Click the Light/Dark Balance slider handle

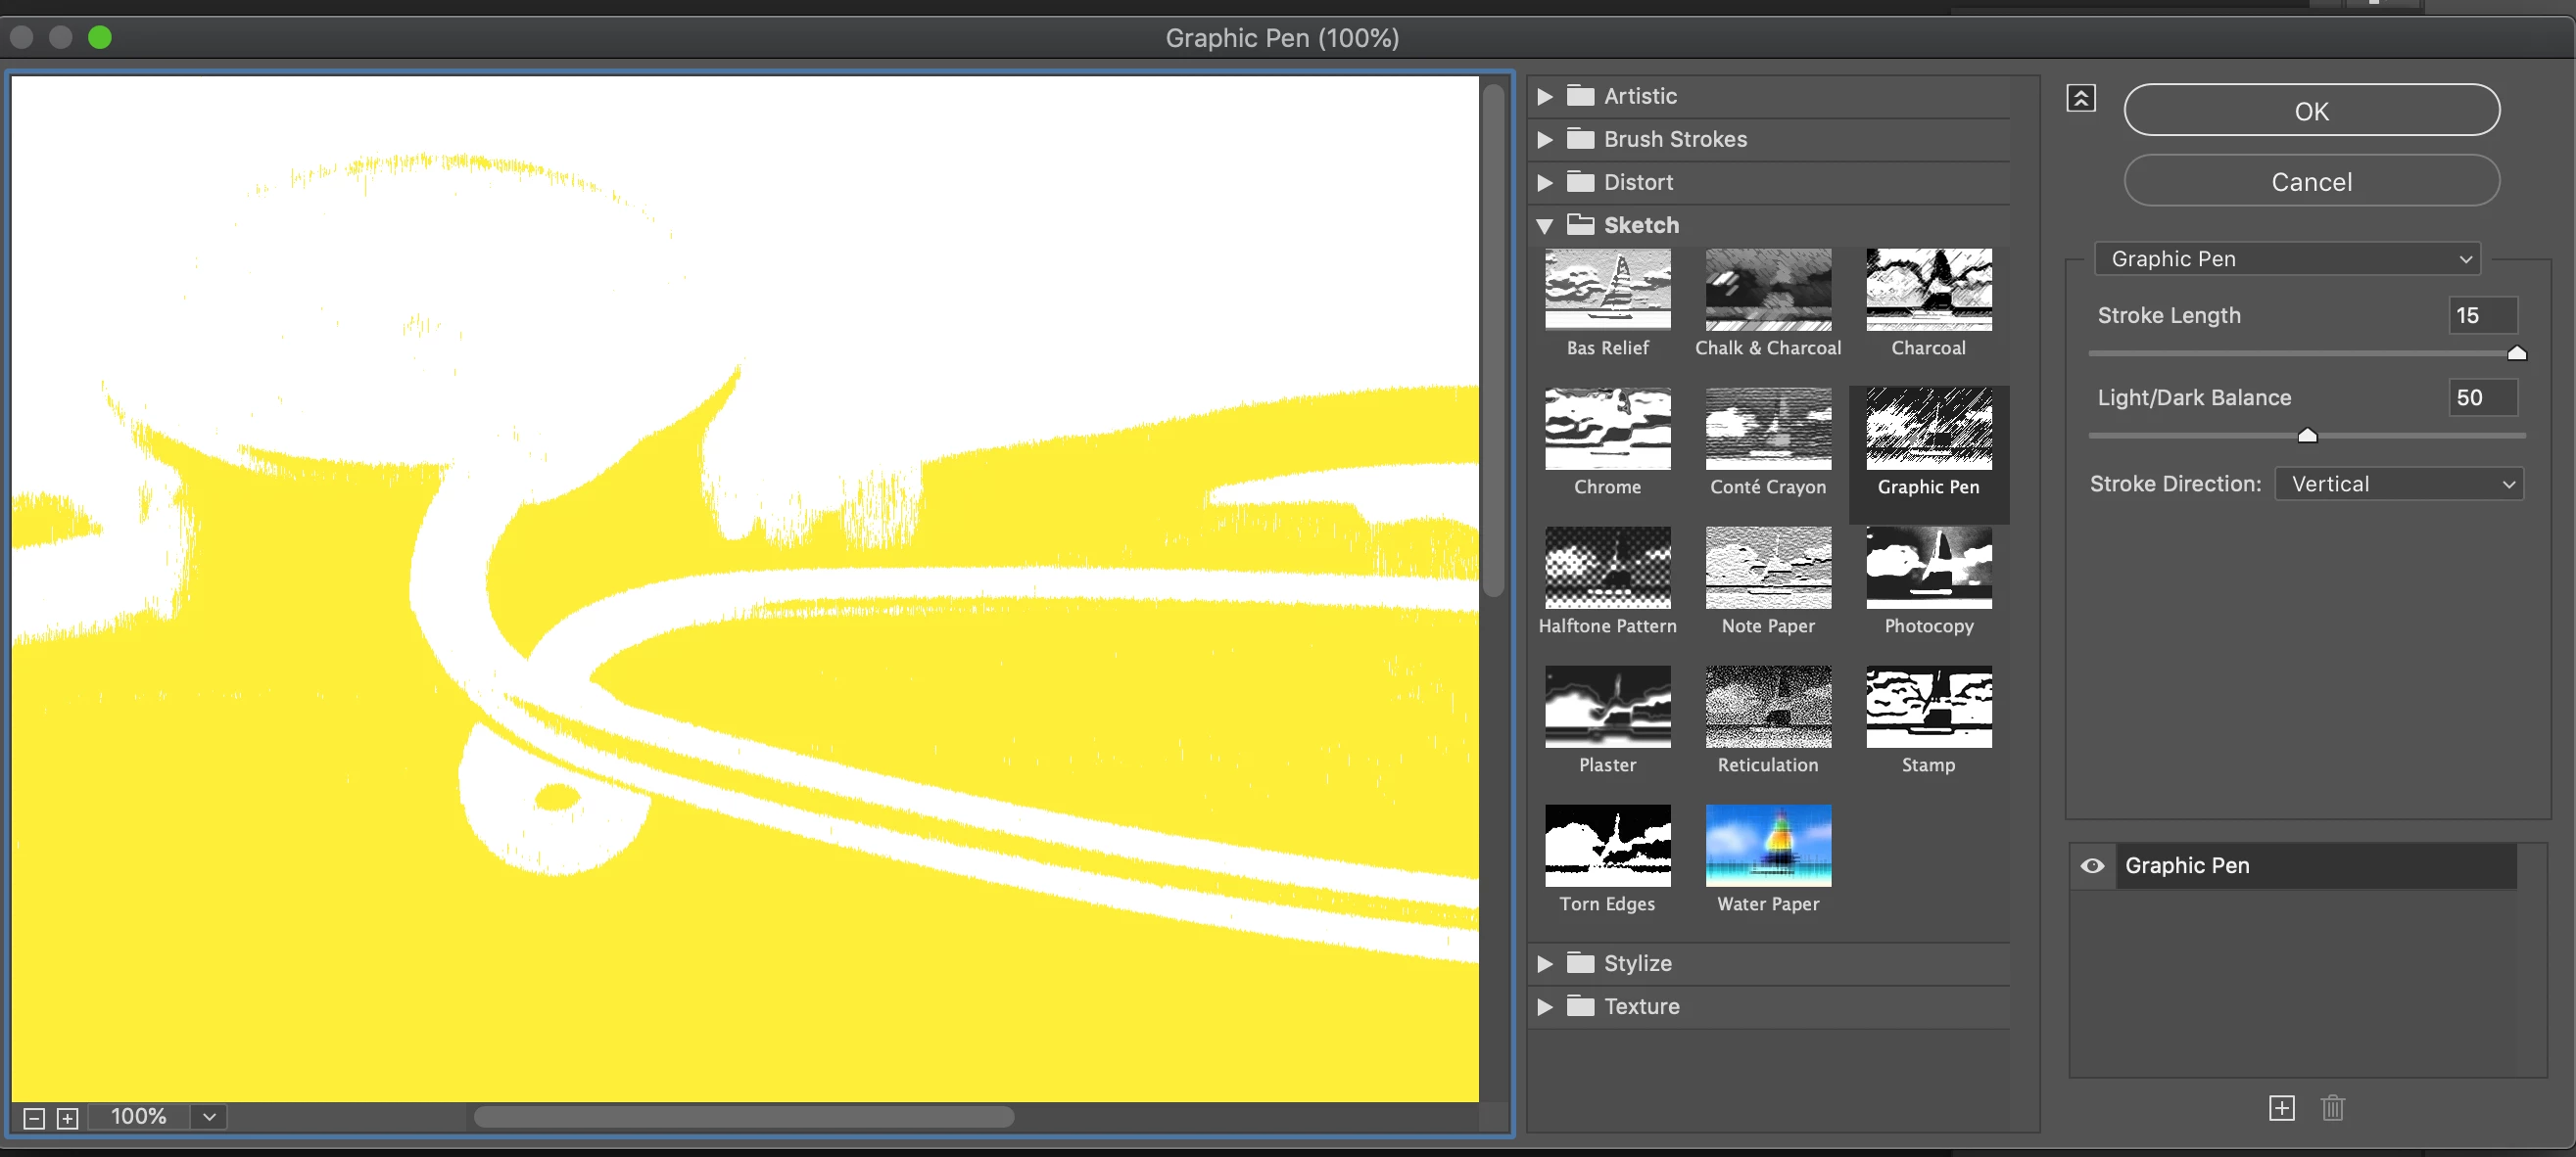[2307, 435]
